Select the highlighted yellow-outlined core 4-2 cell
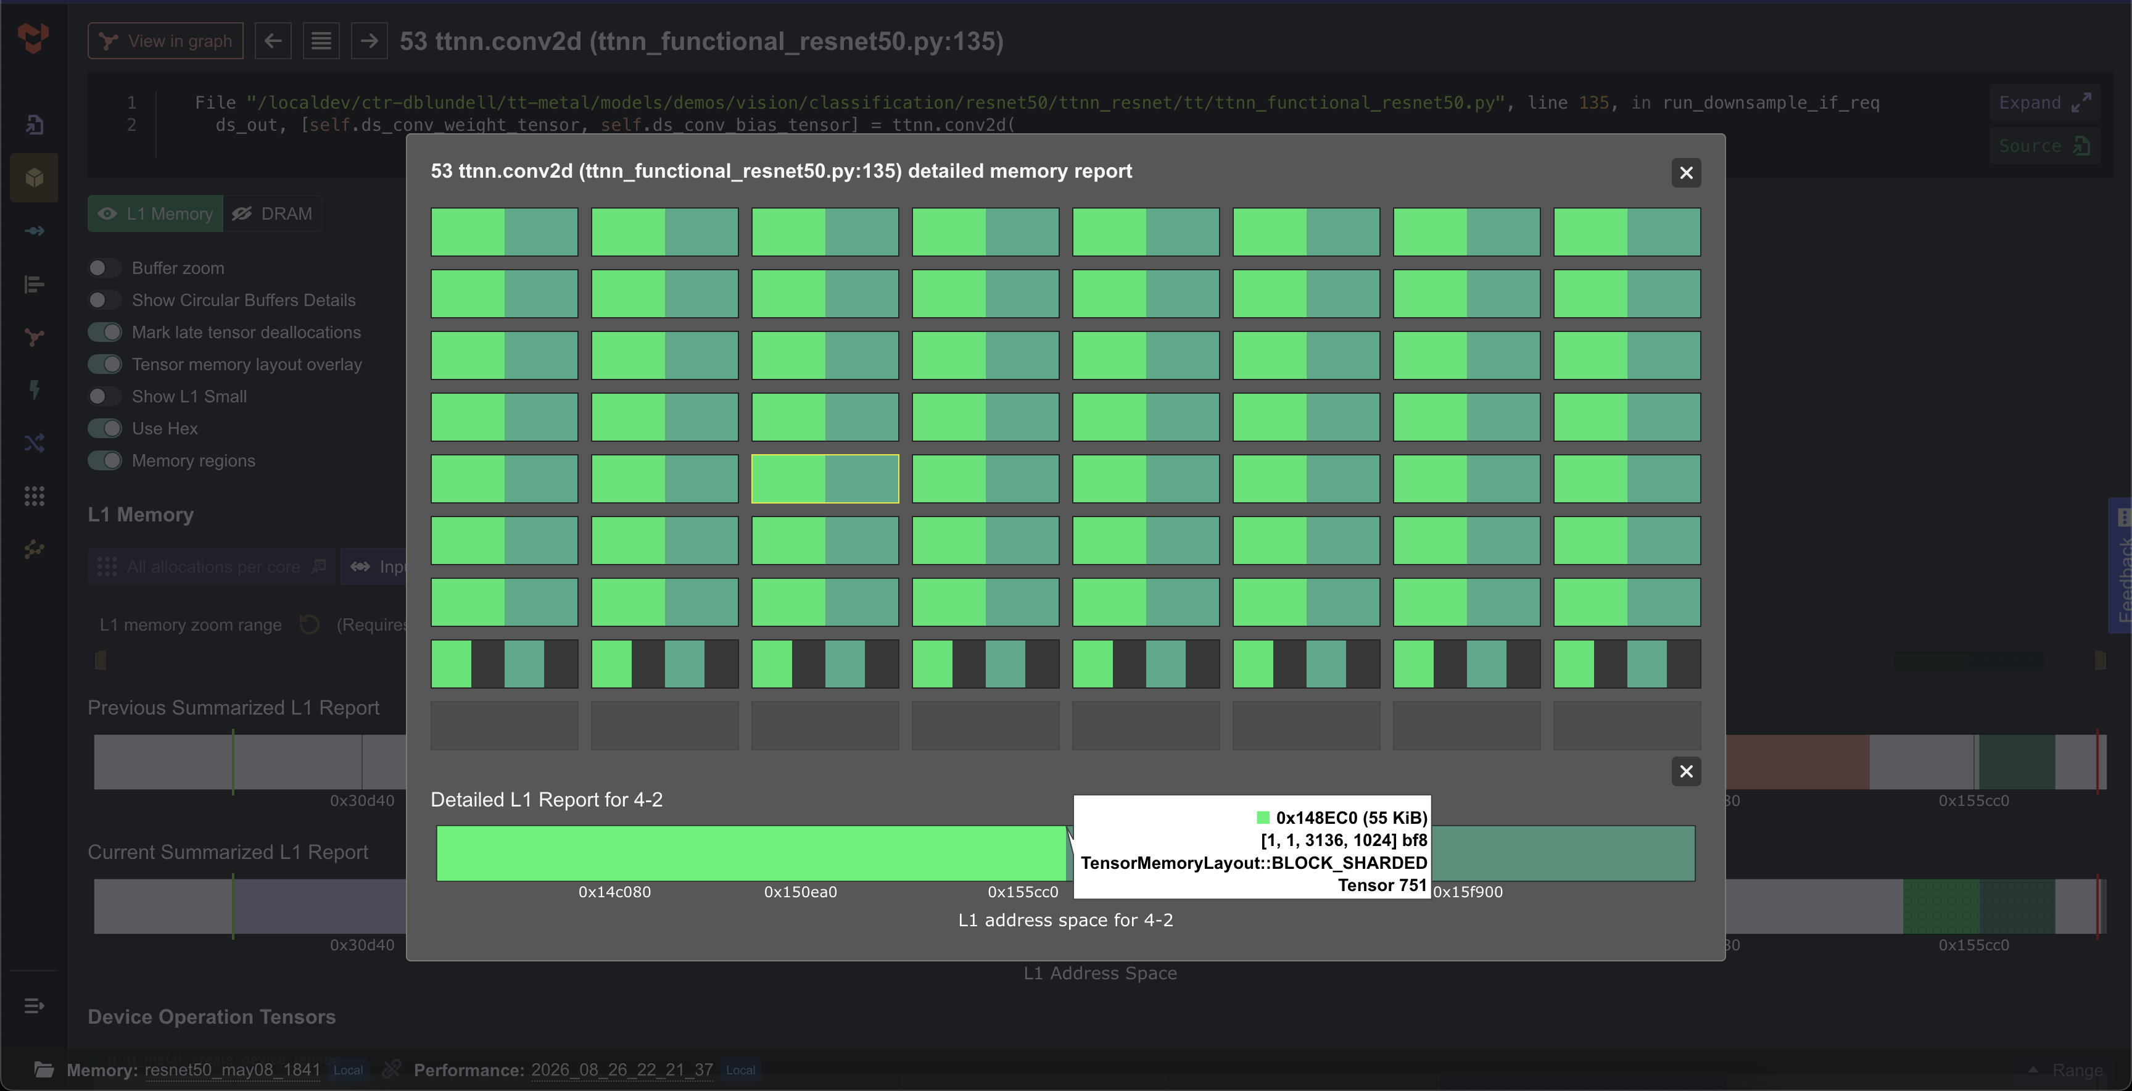This screenshot has width=2132, height=1091. coord(825,478)
